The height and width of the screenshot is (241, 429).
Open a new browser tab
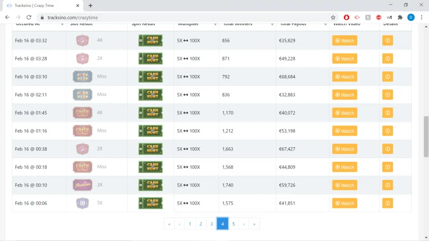(90, 5)
